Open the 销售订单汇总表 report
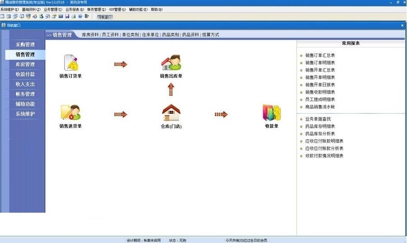This screenshot has width=407, height=243. click(x=320, y=55)
